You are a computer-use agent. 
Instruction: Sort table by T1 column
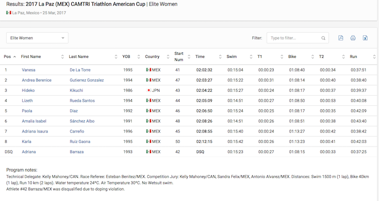pyautogui.click(x=270, y=56)
